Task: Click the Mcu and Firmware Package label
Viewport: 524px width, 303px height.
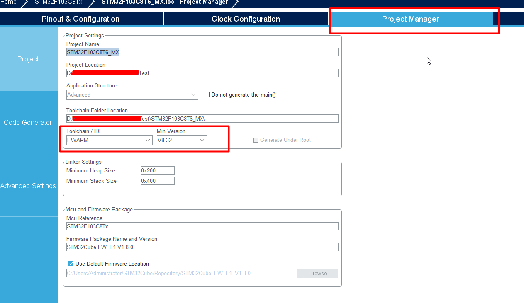Action: (99, 209)
